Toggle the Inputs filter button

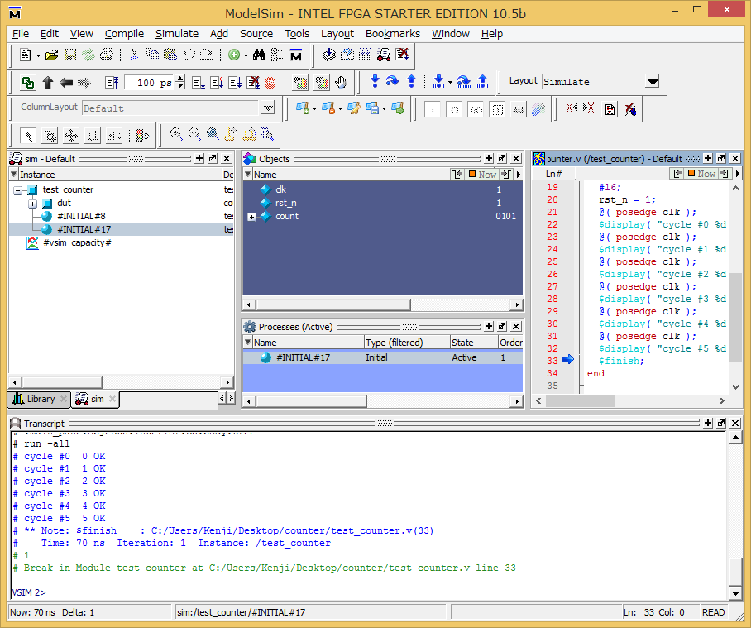click(x=433, y=110)
